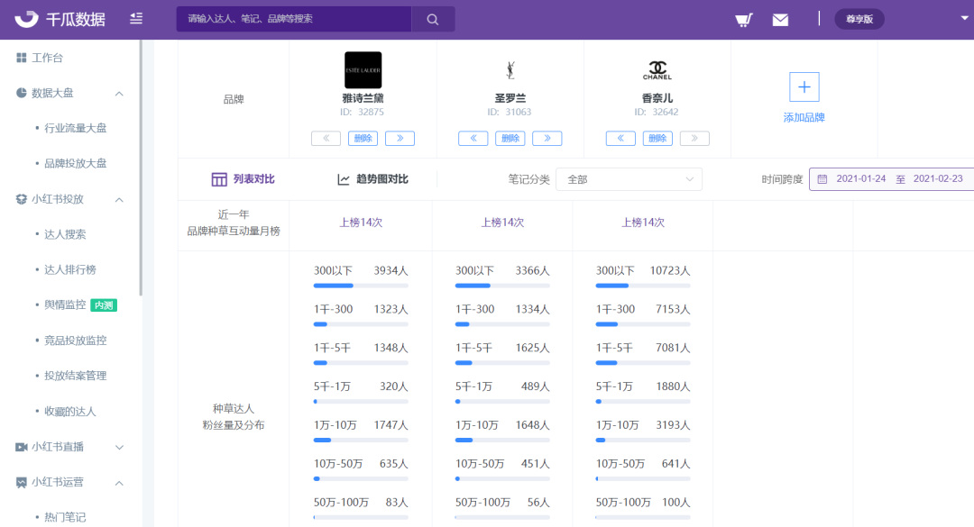974x527 pixels.
Task: Click the 1648人 value for 圣罗兰
Action: click(532, 425)
